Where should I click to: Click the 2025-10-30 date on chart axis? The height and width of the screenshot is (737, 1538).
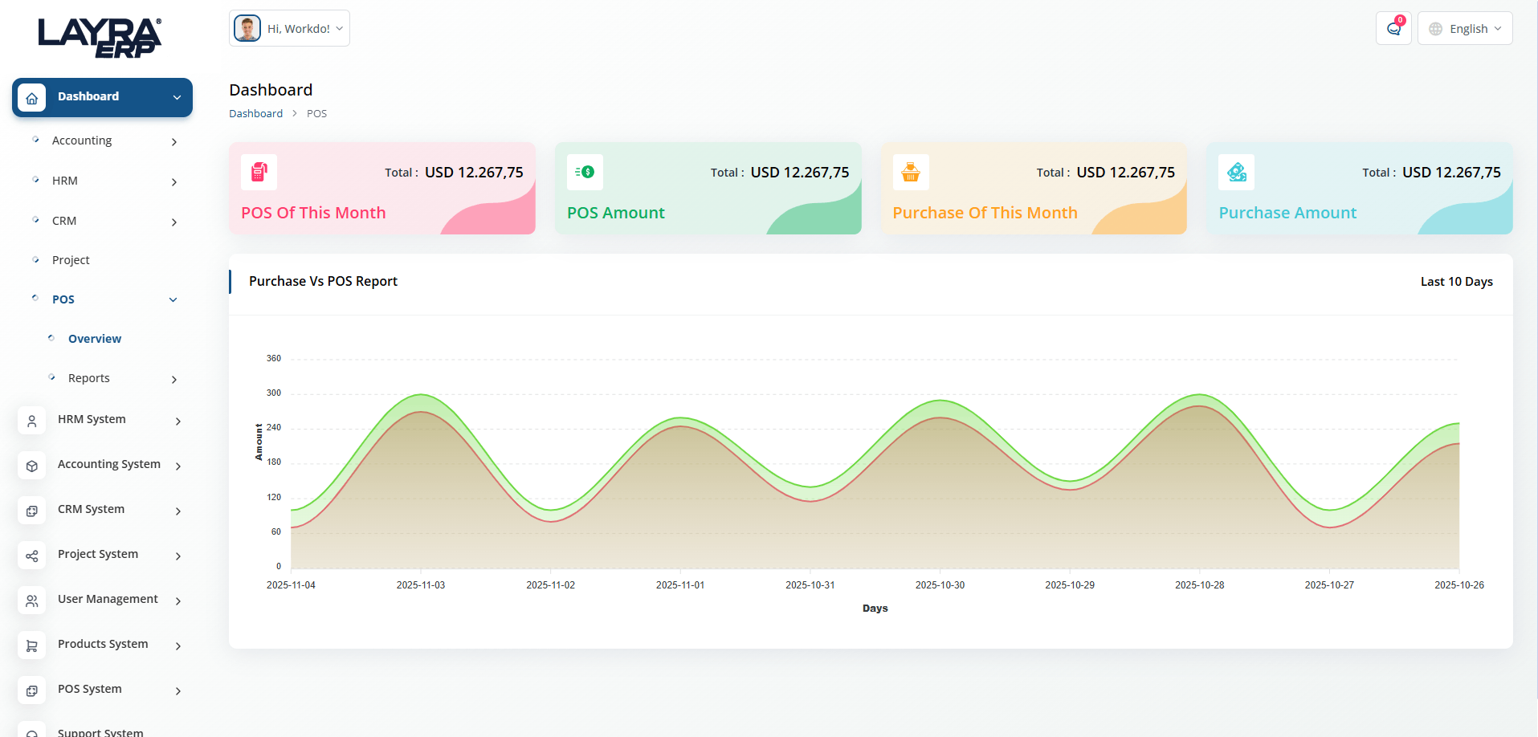tap(940, 585)
